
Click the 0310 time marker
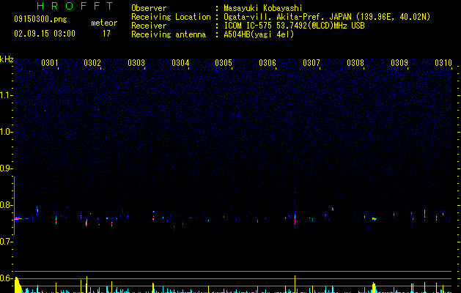(443, 63)
